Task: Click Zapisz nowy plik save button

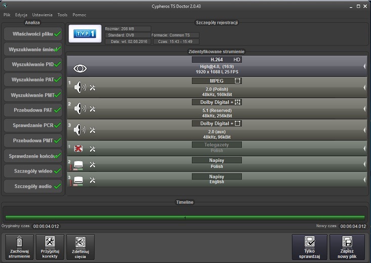Action: 347,247
